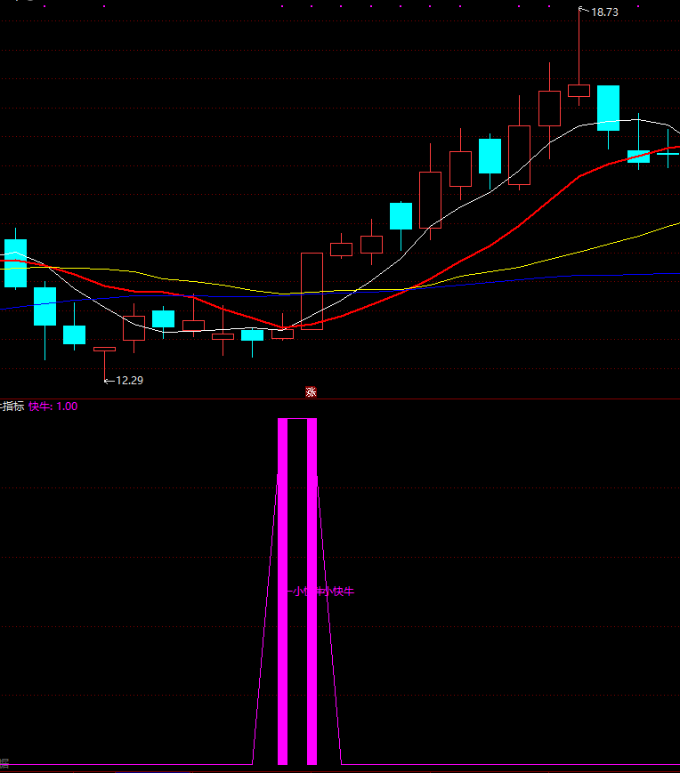This screenshot has width=680, height=773.
Task: Select the candle with the 12.29 low wick
Action: 104,350
